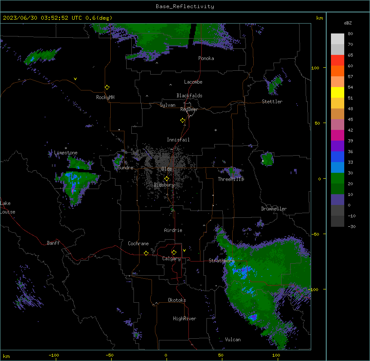This screenshot has height=361, width=370.
Task: Click the yellow V marker east of Calgary
Action: pos(184,250)
